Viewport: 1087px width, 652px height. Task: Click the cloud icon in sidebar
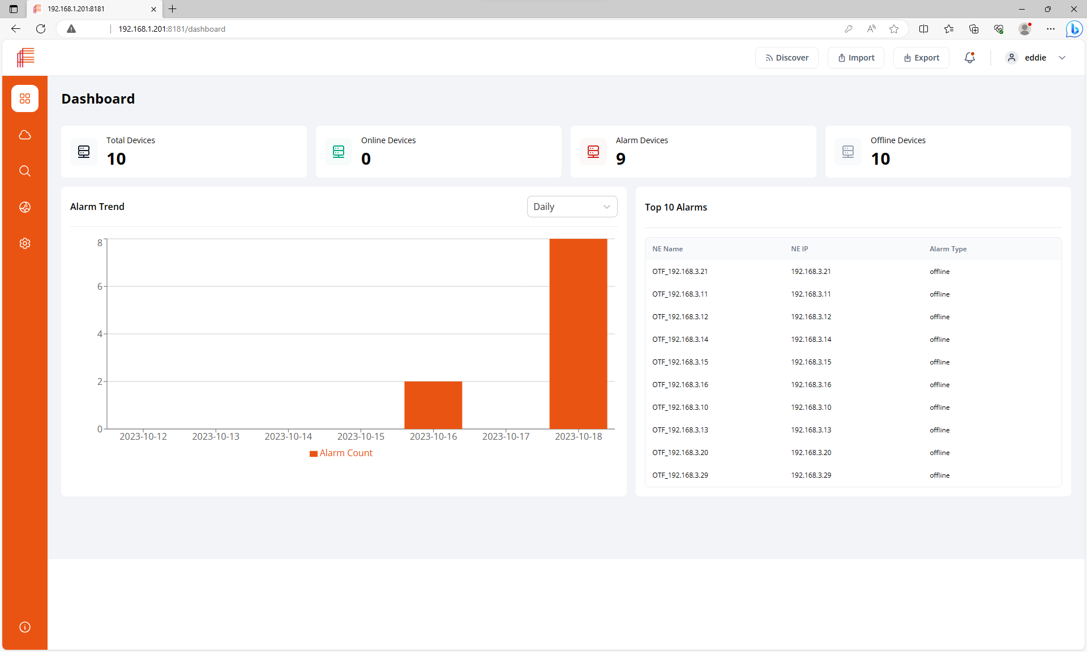25,135
